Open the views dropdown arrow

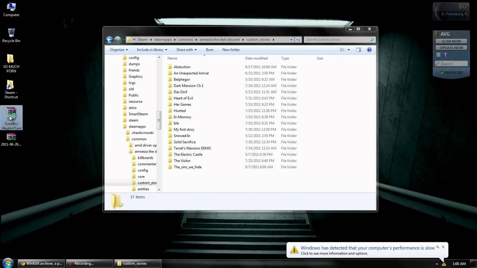tap(349, 50)
